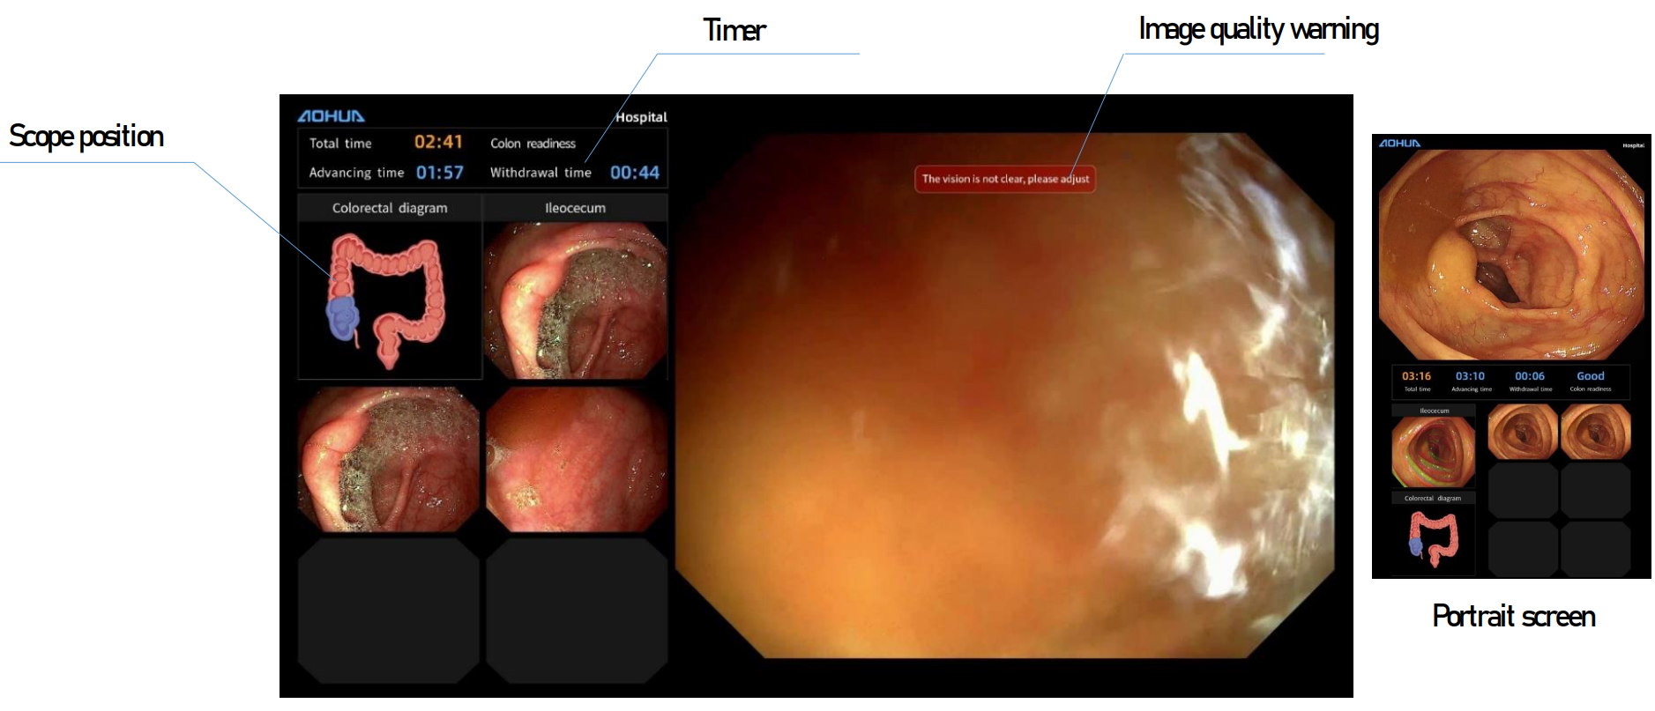Click the small colon diagram on the portrait screen
Viewport: 1655px width, 711px height.
click(1433, 538)
